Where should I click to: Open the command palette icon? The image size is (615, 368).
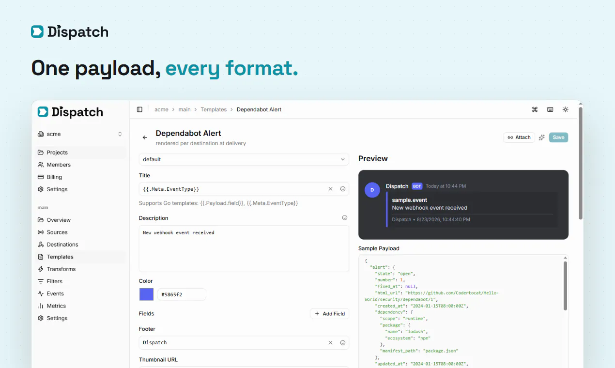[x=535, y=109]
